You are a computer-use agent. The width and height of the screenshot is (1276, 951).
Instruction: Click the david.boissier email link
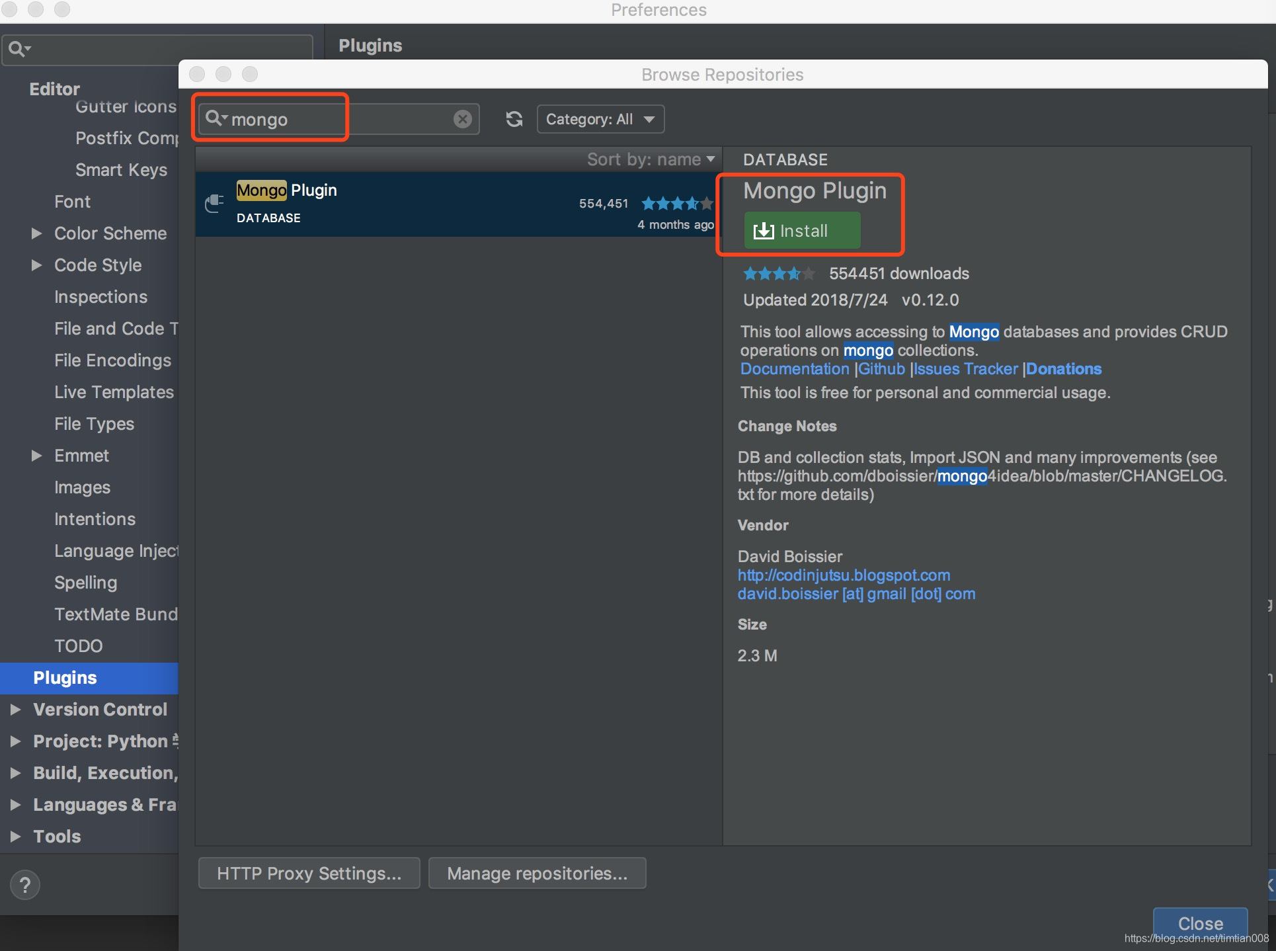point(856,594)
